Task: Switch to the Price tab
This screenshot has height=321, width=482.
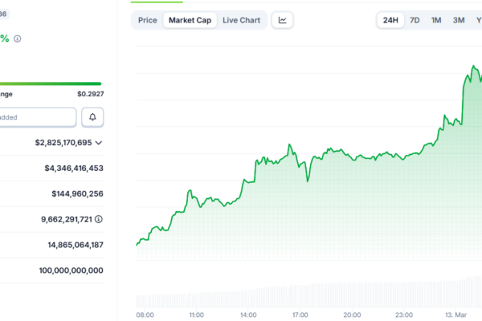Action: [147, 20]
